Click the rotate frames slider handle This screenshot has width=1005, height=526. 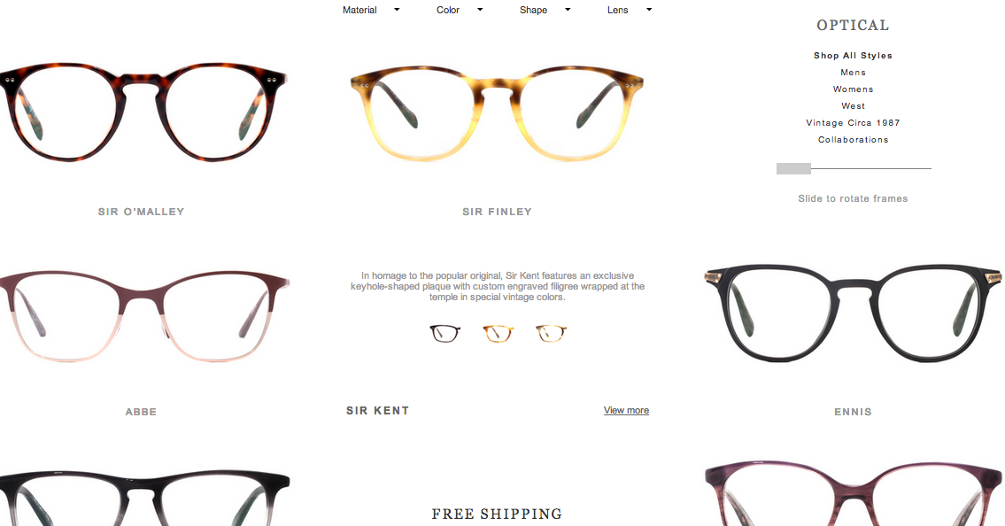pos(793,168)
